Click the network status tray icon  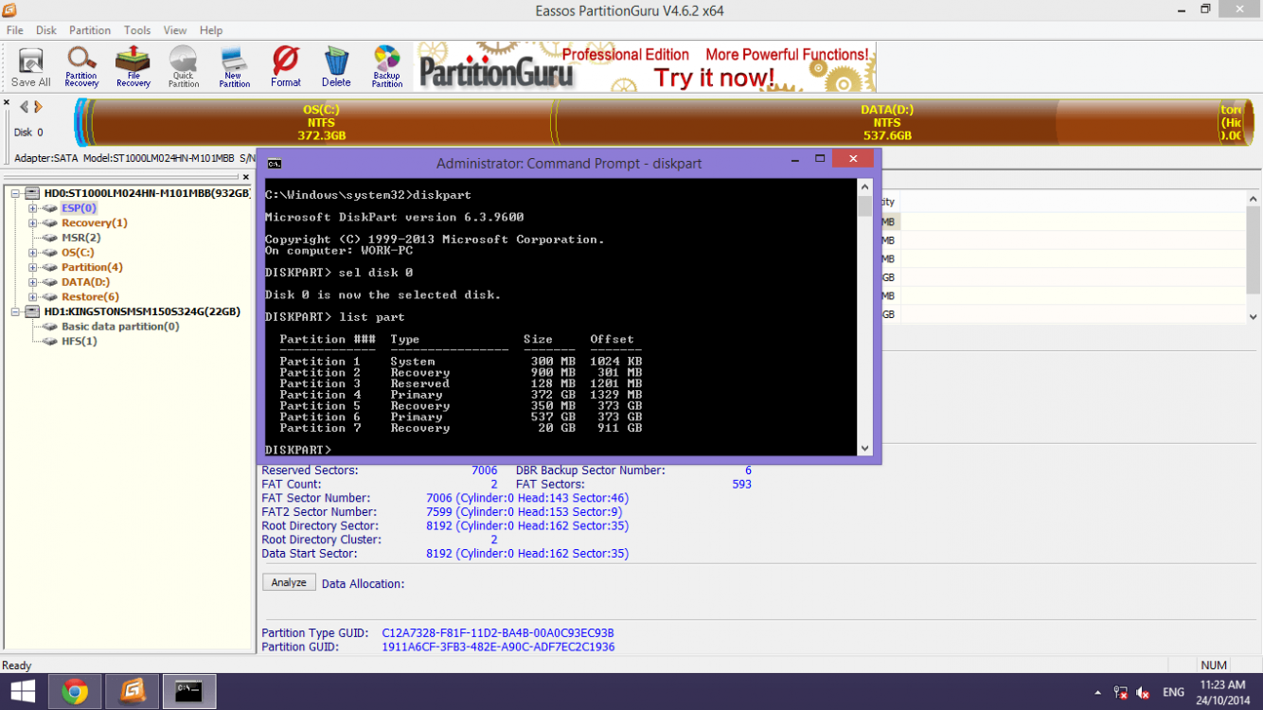[1120, 693]
